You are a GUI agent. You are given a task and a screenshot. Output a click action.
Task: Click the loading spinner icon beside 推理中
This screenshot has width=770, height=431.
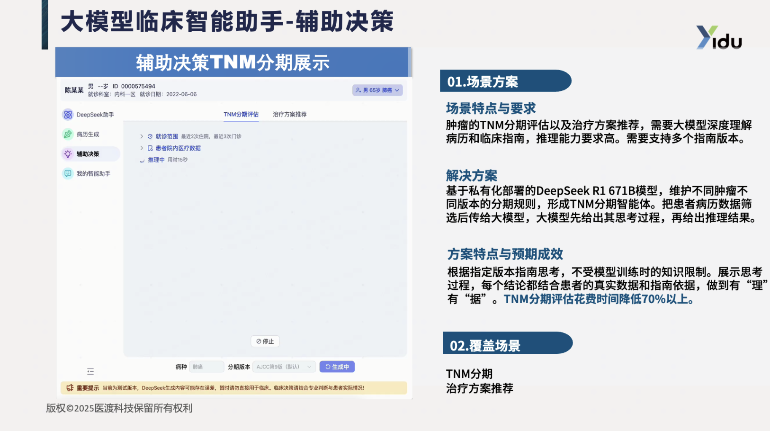point(142,161)
